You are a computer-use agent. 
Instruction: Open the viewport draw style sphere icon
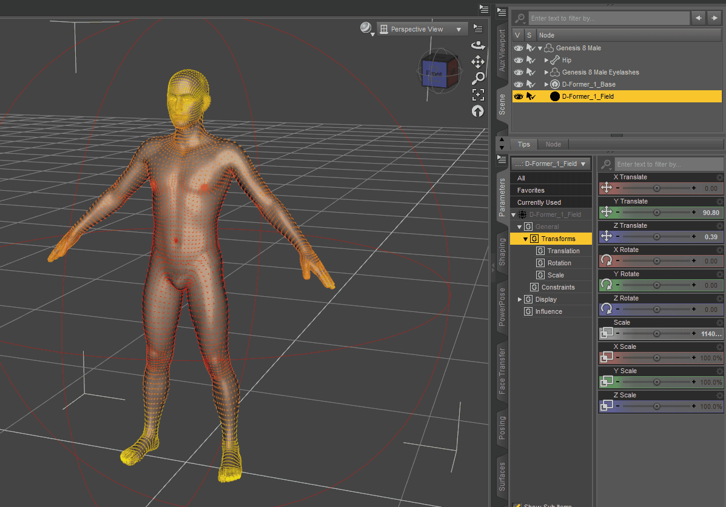(365, 28)
